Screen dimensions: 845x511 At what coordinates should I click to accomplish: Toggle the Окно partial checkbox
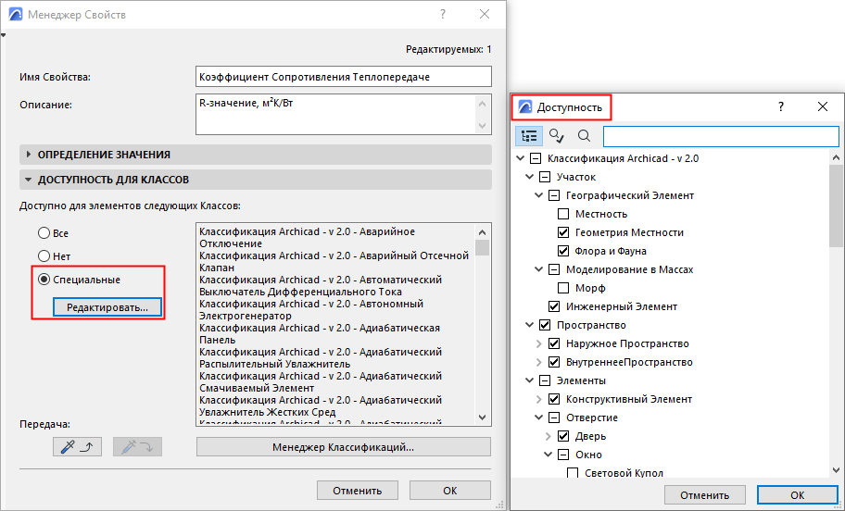click(563, 455)
